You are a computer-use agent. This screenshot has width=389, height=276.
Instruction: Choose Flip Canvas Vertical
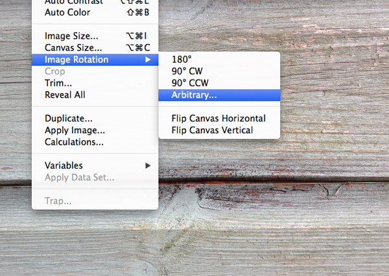pyautogui.click(x=212, y=130)
